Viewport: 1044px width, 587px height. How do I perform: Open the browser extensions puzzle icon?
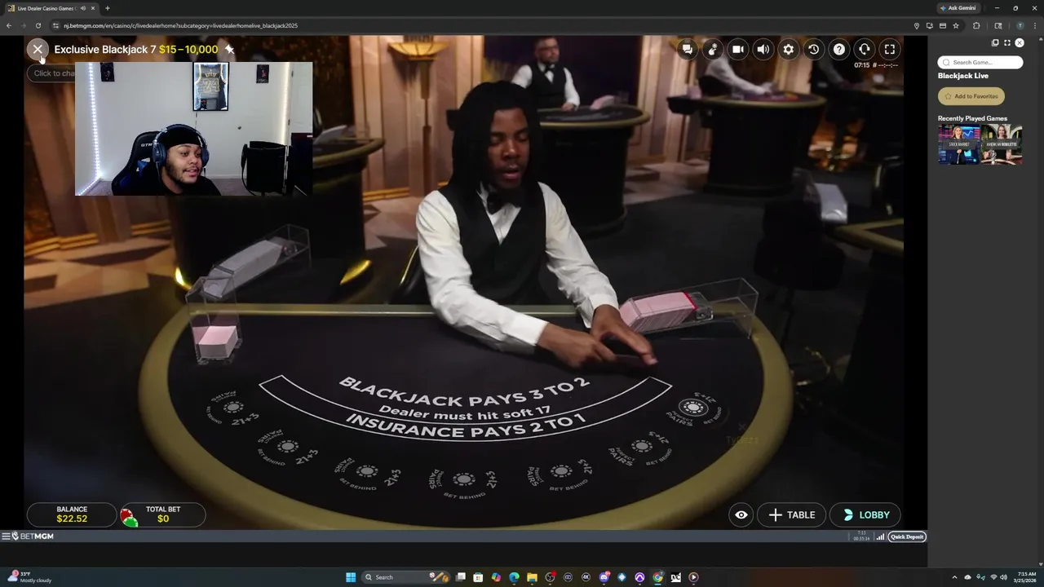click(976, 25)
